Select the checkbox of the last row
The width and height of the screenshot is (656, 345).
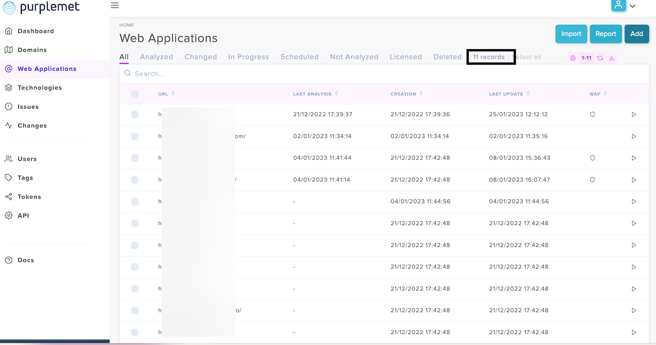tap(135, 332)
